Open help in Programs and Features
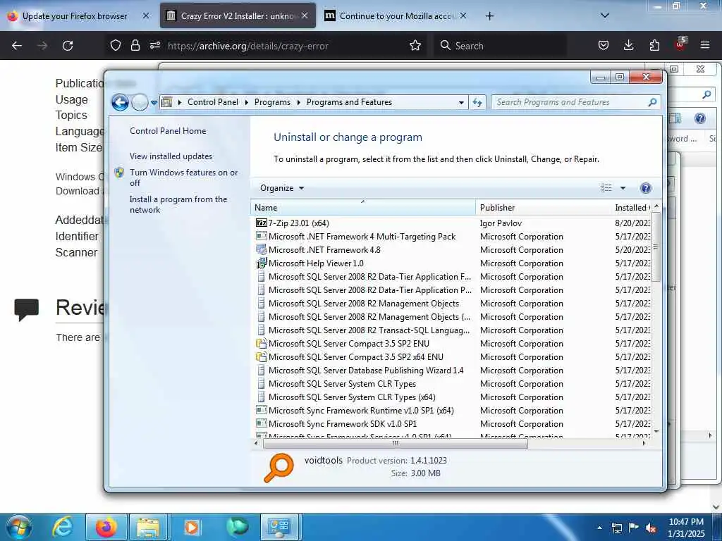This screenshot has width=722, height=541. click(646, 187)
